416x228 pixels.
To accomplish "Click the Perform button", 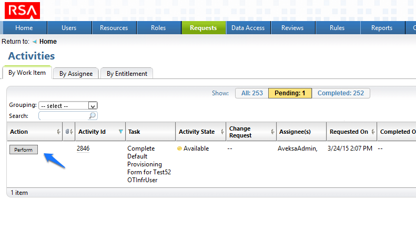I will (24, 150).
